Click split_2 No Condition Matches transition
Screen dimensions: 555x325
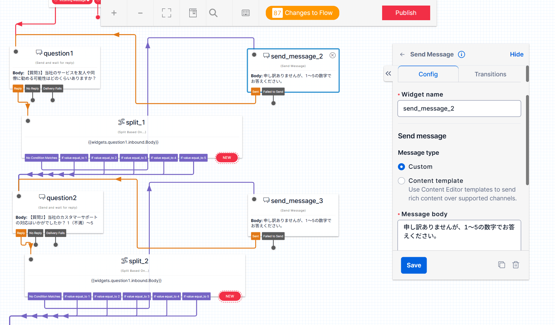pyautogui.click(x=45, y=296)
